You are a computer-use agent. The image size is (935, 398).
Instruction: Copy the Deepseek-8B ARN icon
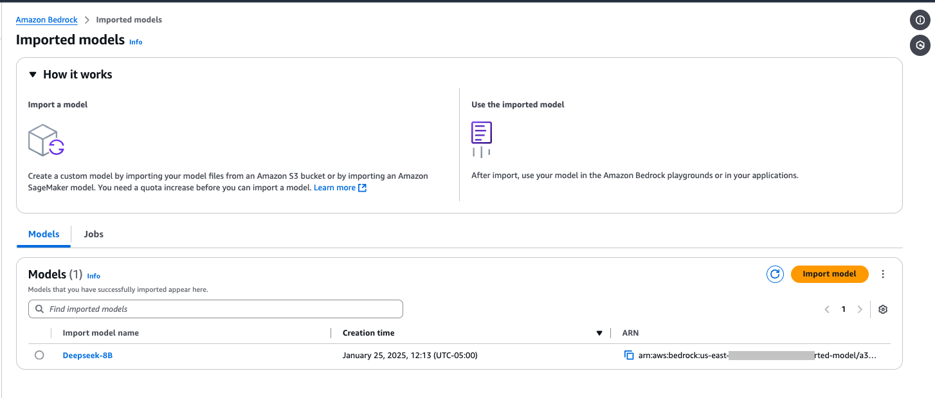(x=629, y=355)
